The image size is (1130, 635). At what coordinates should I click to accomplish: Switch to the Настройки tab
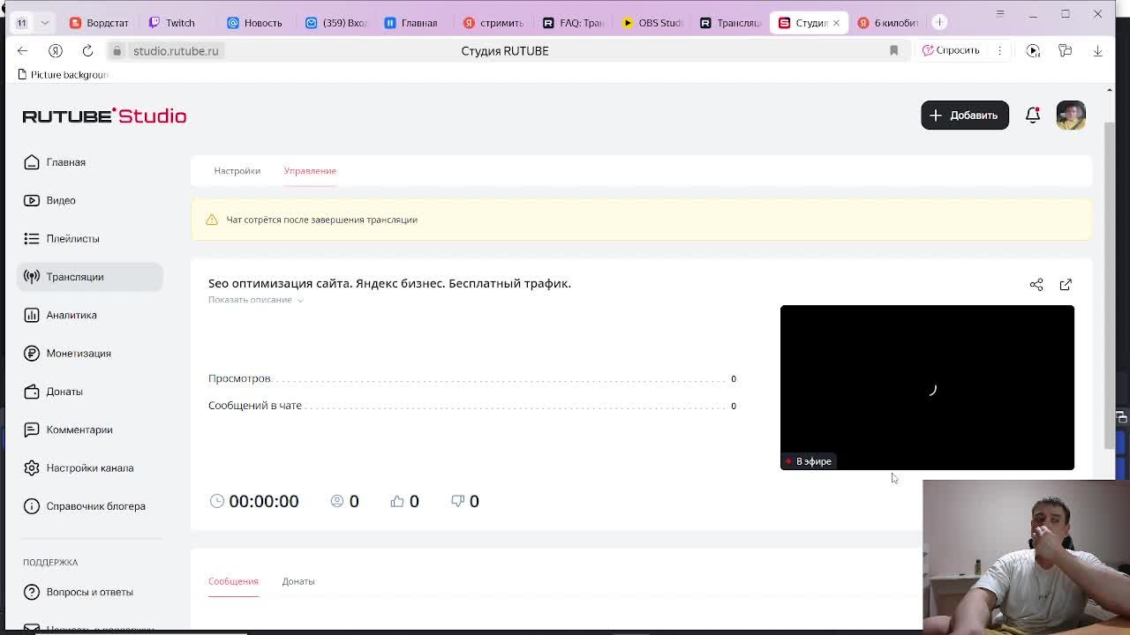pyautogui.click(x=237, y=171)
